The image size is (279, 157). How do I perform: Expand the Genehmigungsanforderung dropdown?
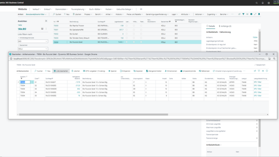pyautogui.click(x=157, y=14)
